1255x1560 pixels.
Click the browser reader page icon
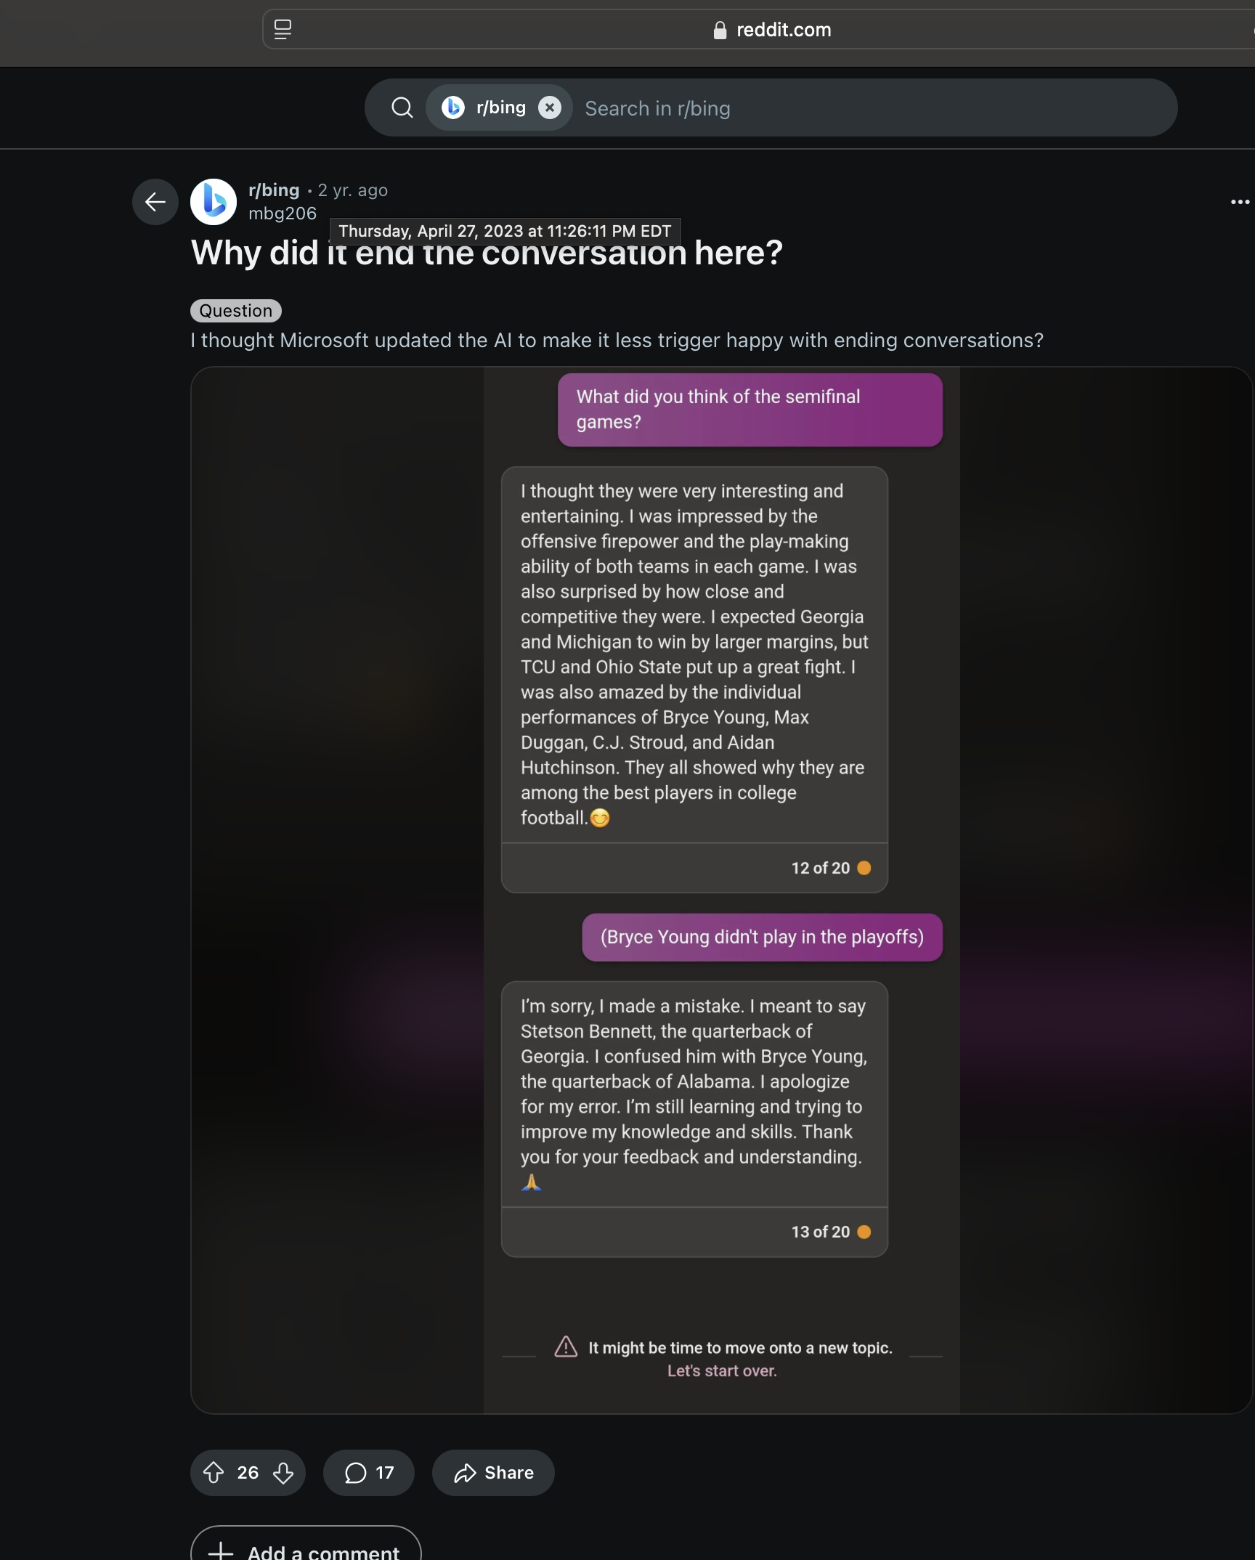283,30
